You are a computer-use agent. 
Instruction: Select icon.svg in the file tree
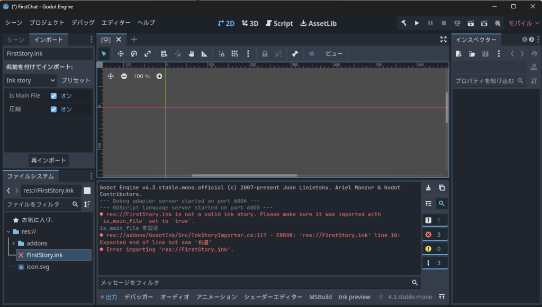click(38, 267)
